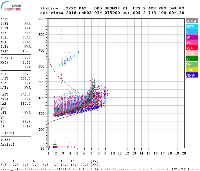Viewport: 200px width, 171px height.
Task: Click the Artist5 auto-scaling label
Action: [x=7, y=145]
